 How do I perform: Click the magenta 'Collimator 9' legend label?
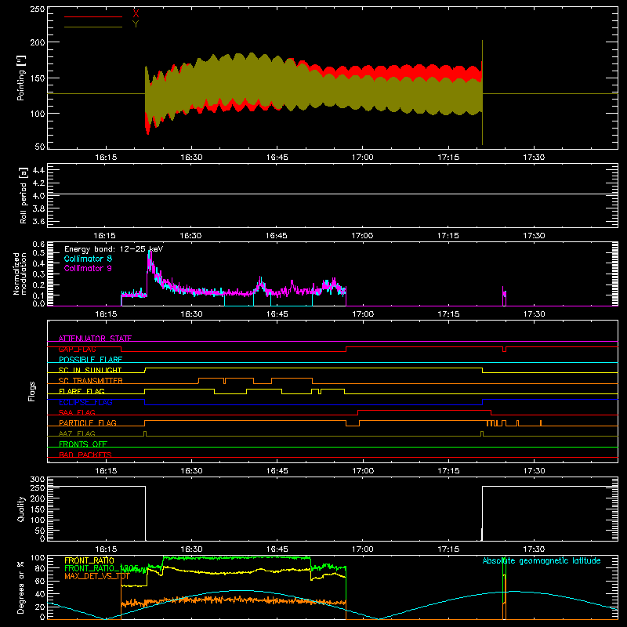pyautogui.click(x=88, y=268)
